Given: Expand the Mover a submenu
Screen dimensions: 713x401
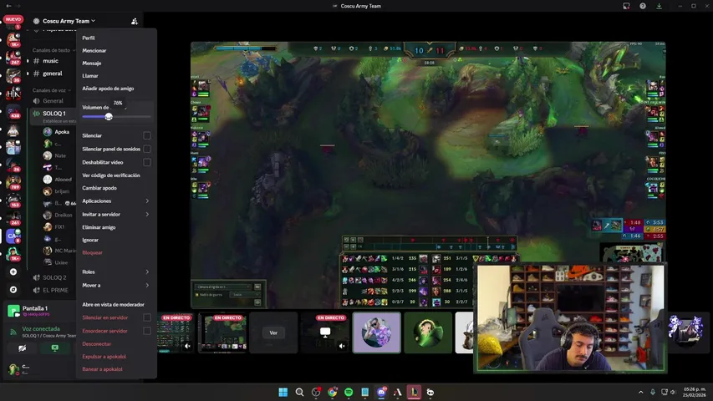Looking at the screenshot, I should (116, 285).
